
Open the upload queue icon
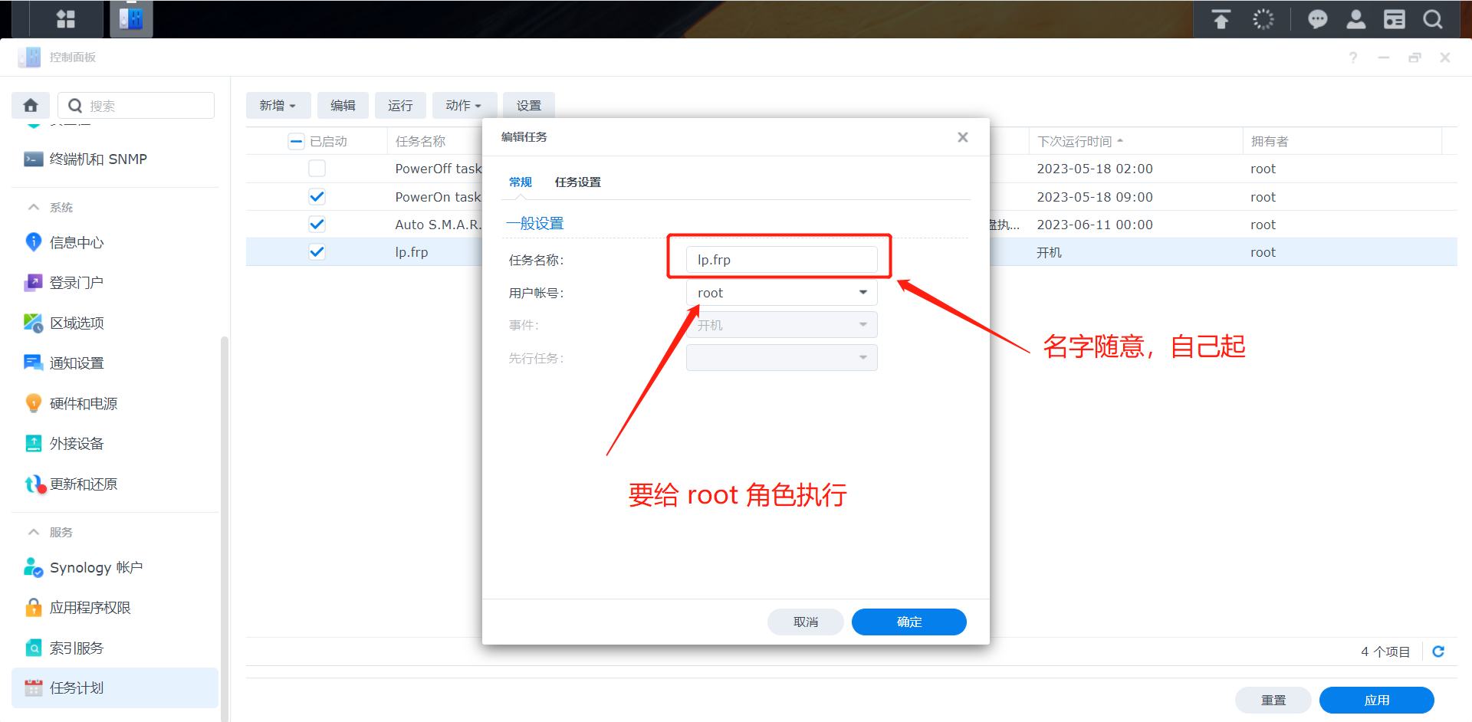click(1221, 19)
